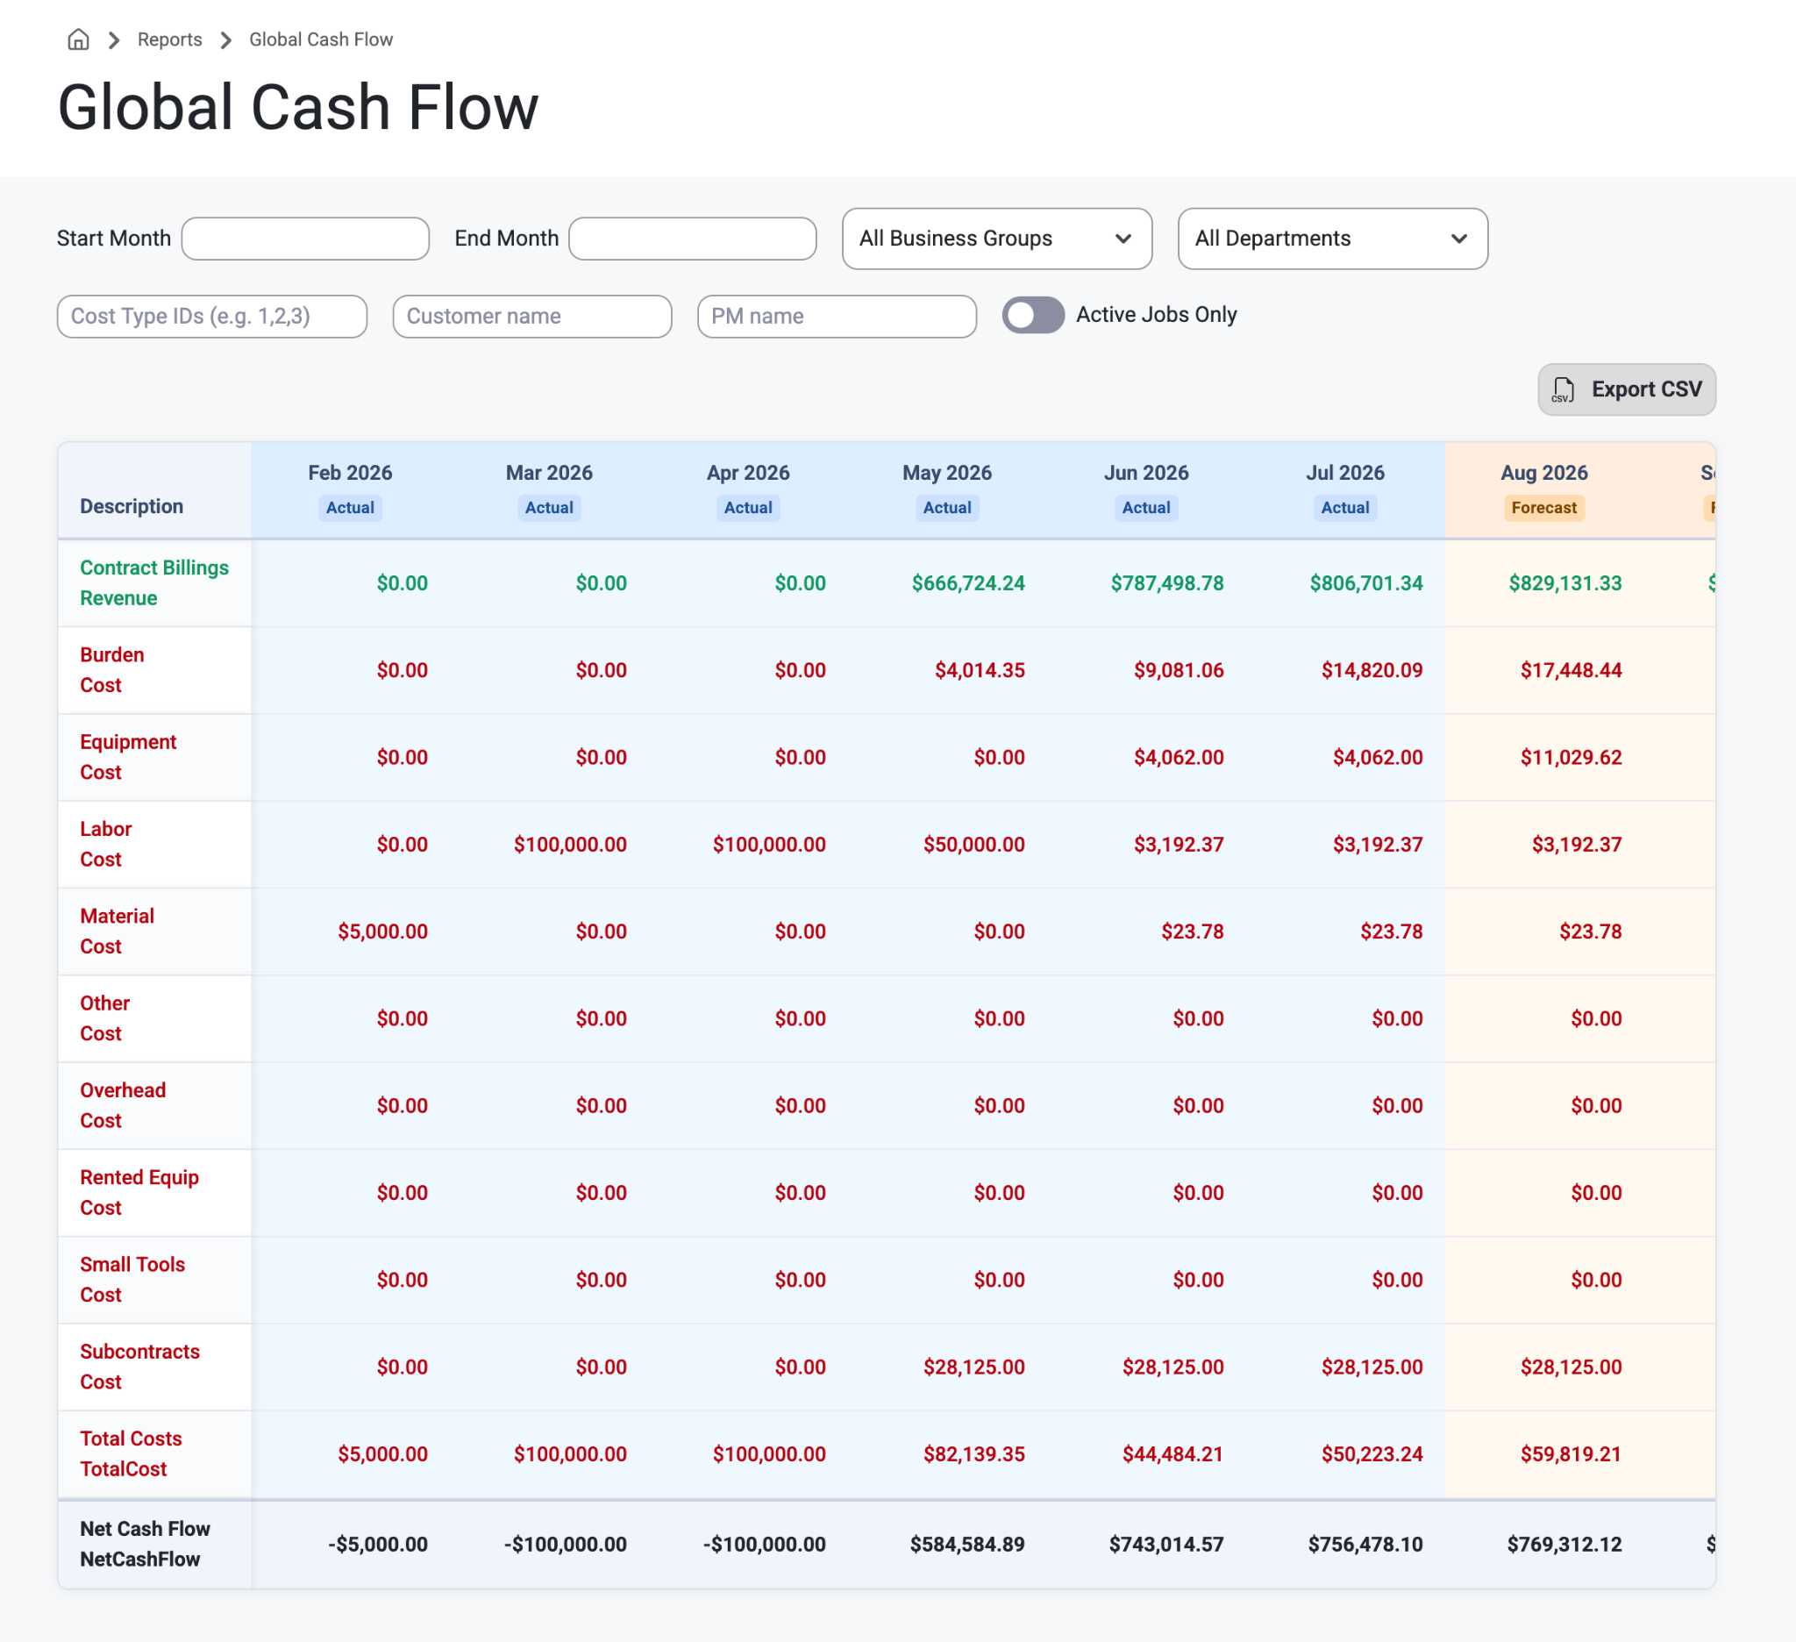1796x1642 pixels.
Task: Select the Aug 2026 Forecast column header
Action: click(x=1544, y=490)
